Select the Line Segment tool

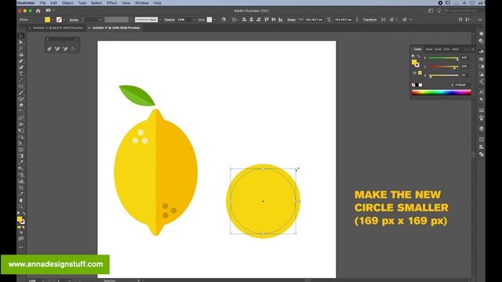[x=21, y=80]
